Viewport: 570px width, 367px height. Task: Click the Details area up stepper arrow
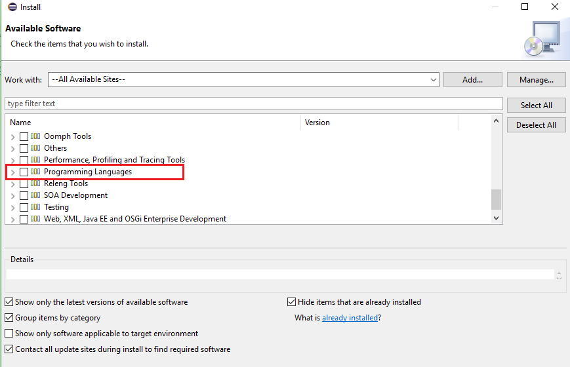(x=559, y=273)
